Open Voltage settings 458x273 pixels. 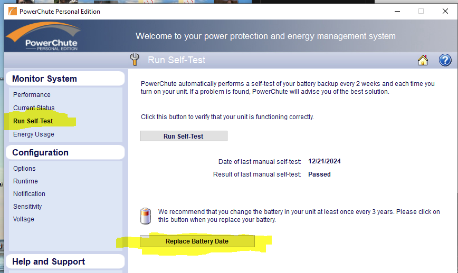click(x=24, y=219)
